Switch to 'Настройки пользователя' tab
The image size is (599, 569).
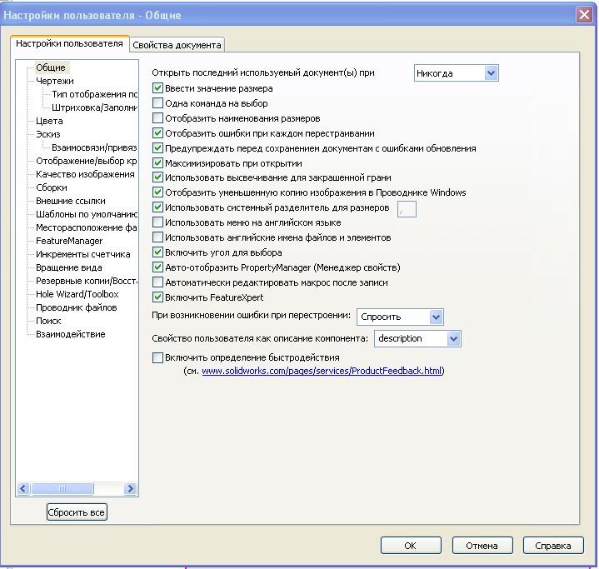click(69, 43)
